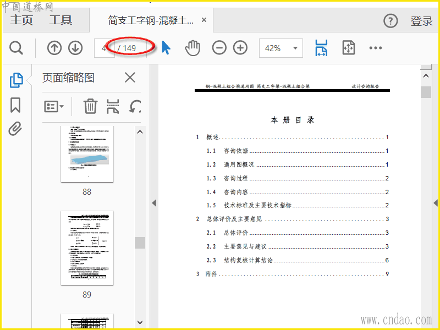
Task: Open the bookmarks panel icon
Action: pos(15,105)
